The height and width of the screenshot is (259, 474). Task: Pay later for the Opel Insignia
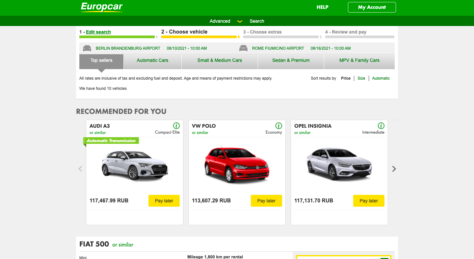coord(369,201)
